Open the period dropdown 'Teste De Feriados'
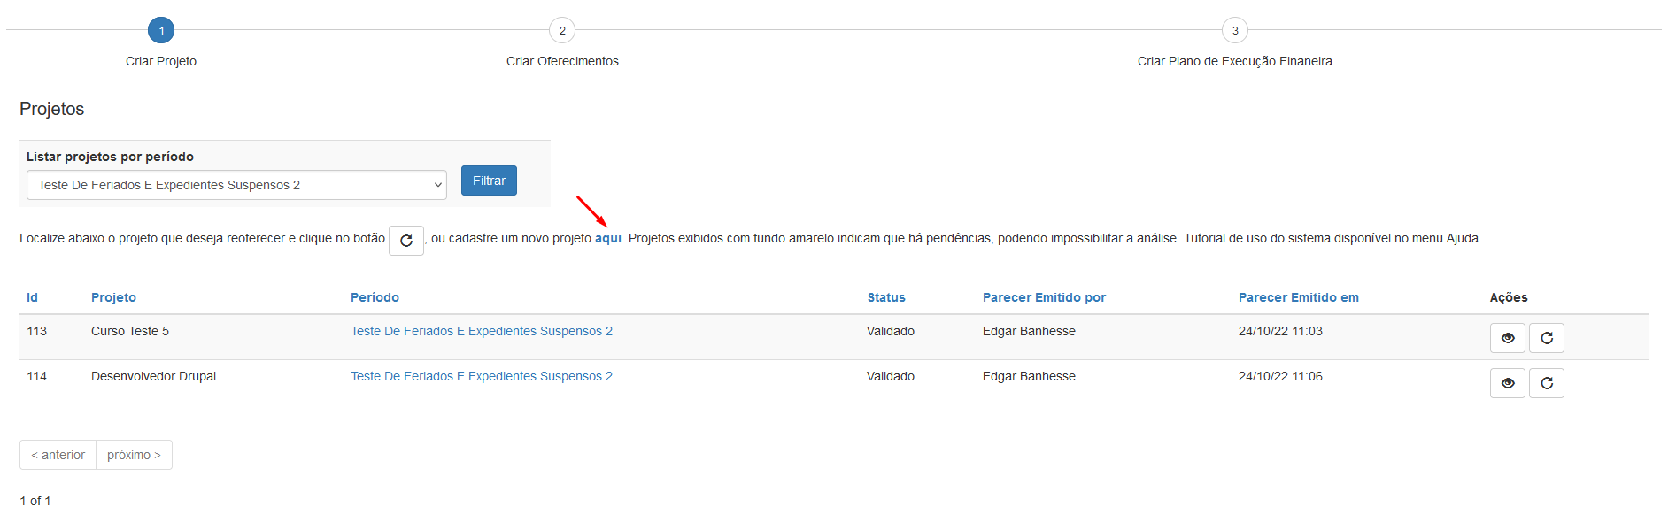This screenshot has width=1676, height=515. coord(236,185)
